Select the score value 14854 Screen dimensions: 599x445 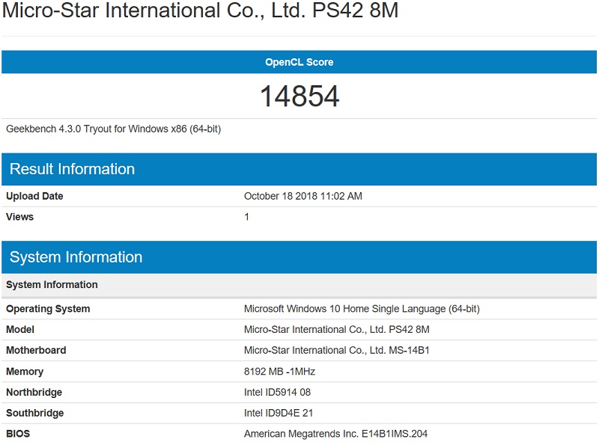pos(299,96)
